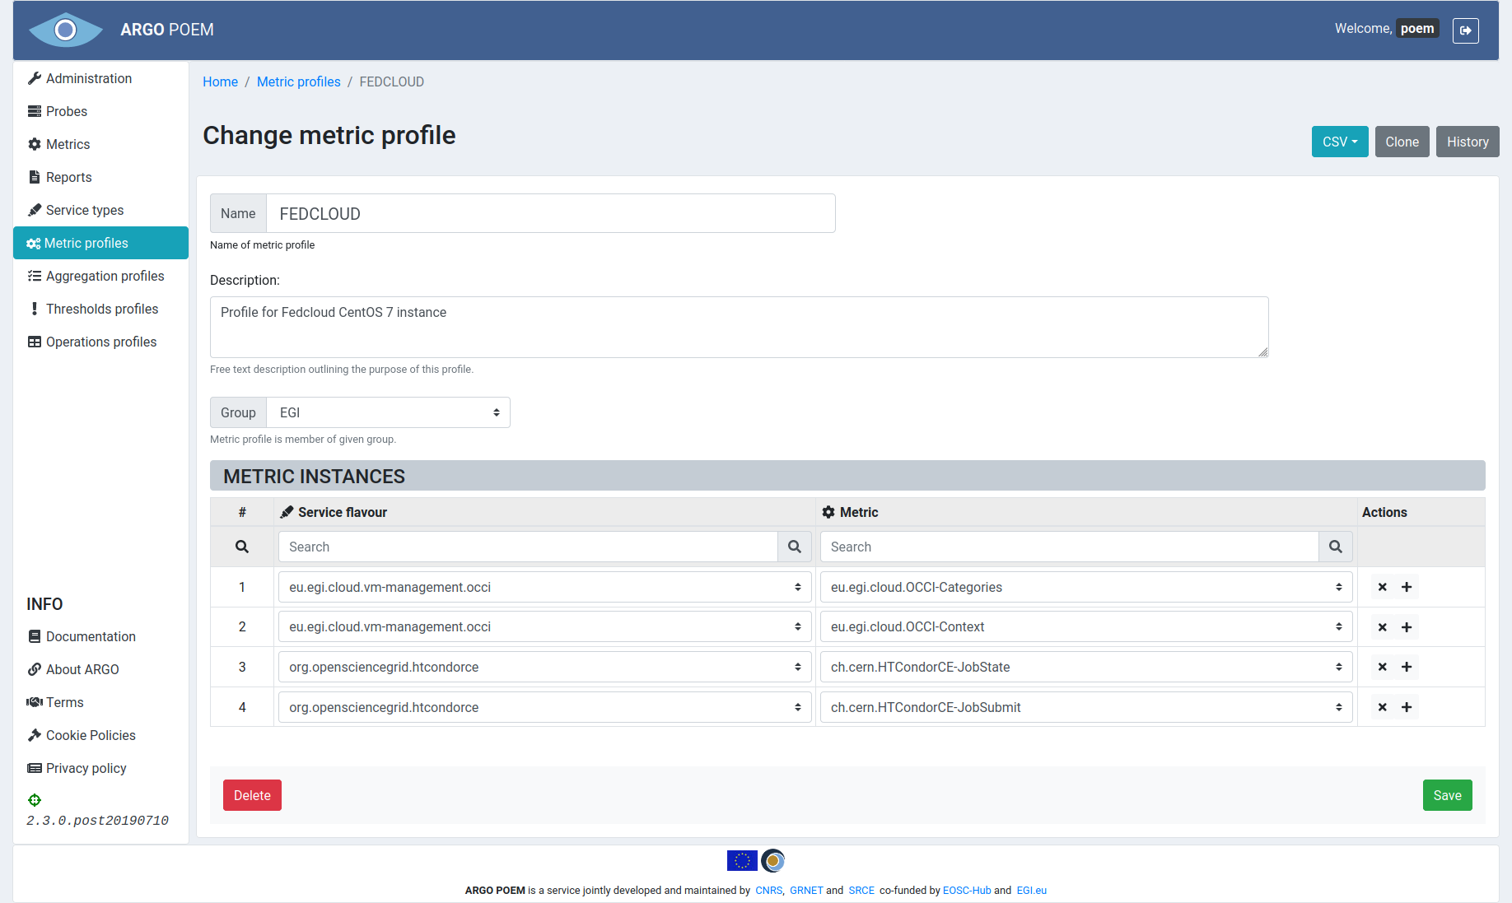This screenshot has width=1512, height=903.
Task: Click the Clone button
Action: click(1402, 142)
